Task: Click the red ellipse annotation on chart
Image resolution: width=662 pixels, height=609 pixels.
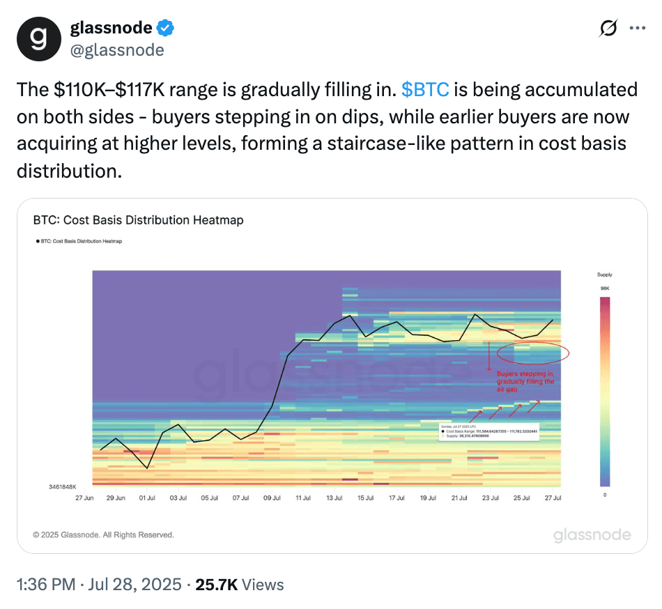Action: [x=533, y=353]
